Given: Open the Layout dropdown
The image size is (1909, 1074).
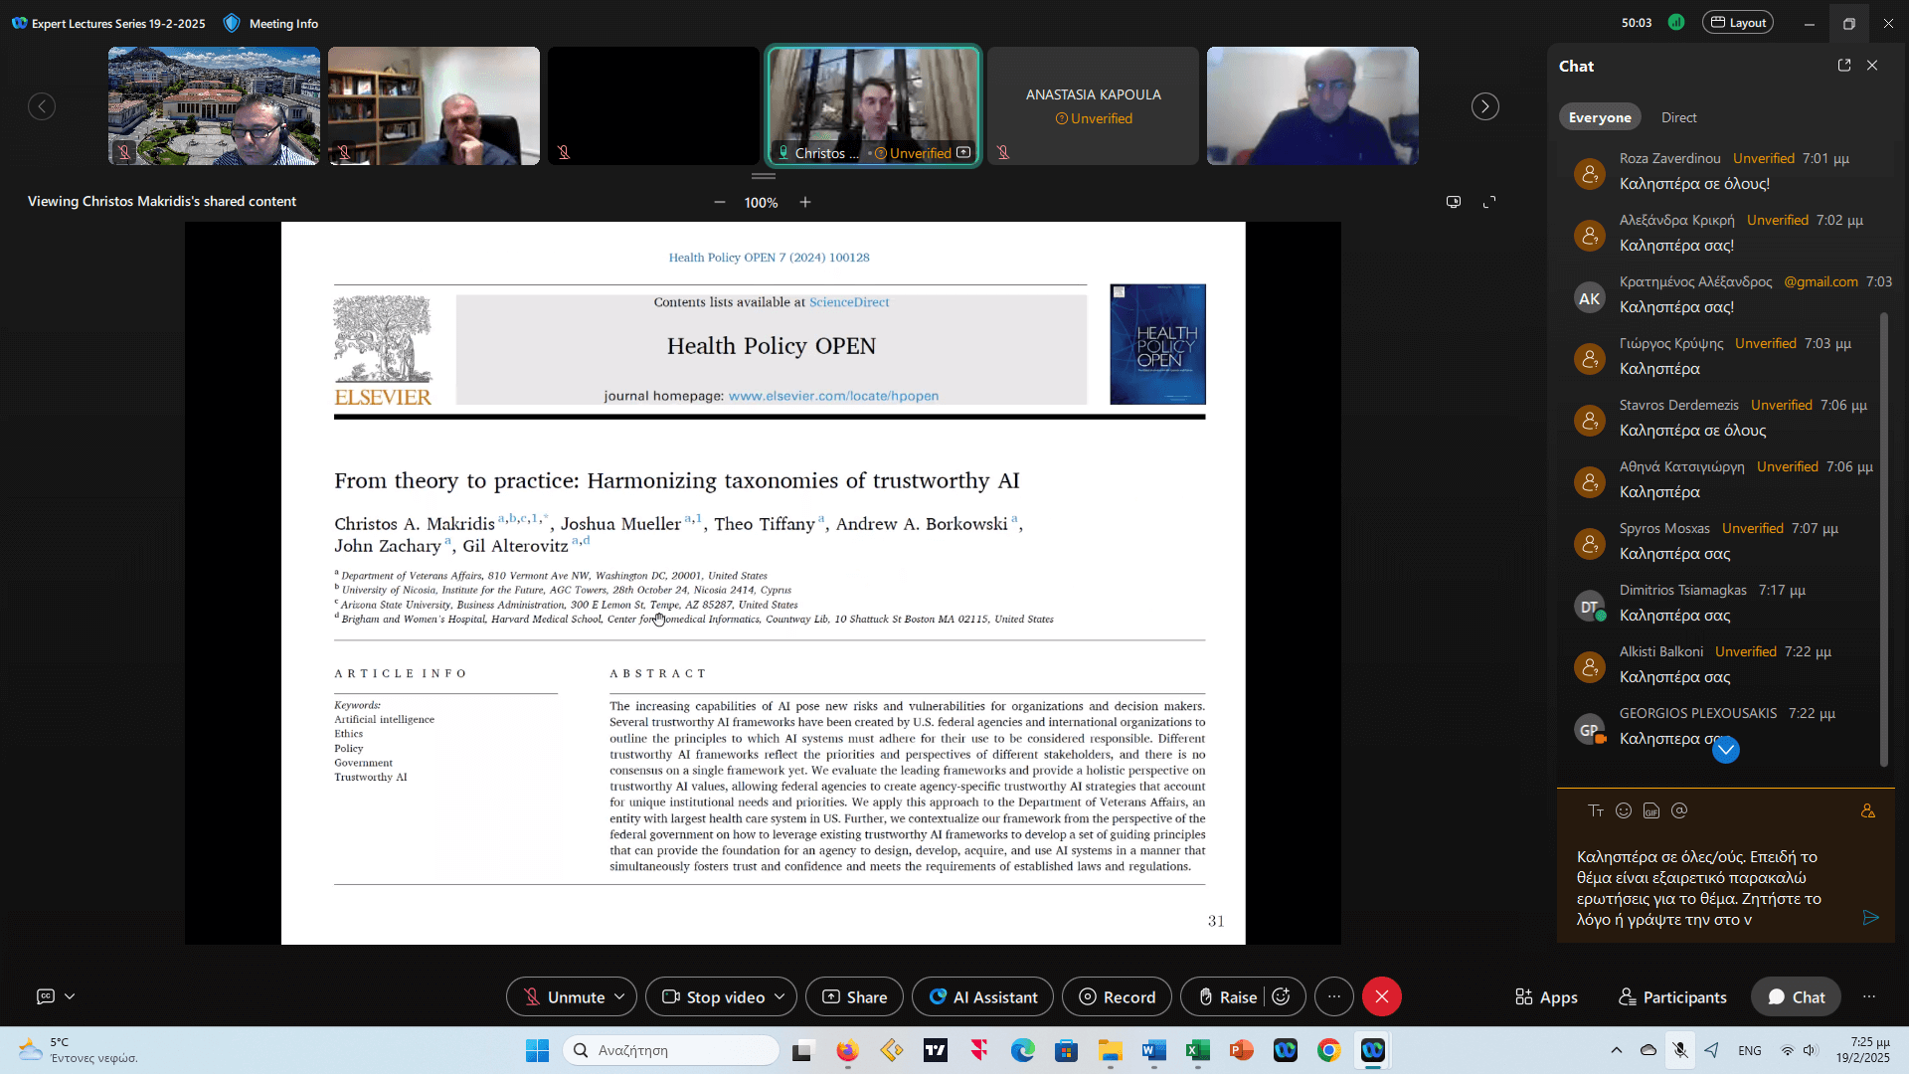Looking at the screenshot, I should (x=1738, y=23).
